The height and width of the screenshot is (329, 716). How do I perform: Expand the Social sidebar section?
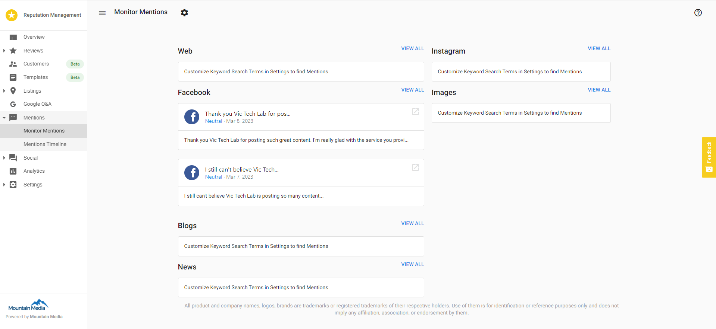[4, 158]
